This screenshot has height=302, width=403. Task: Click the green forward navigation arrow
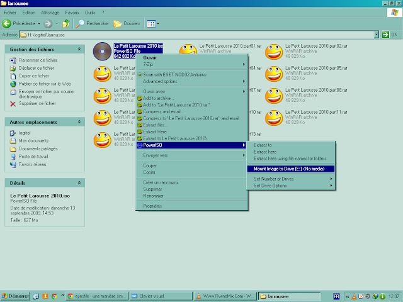click(x=48, y=24)
